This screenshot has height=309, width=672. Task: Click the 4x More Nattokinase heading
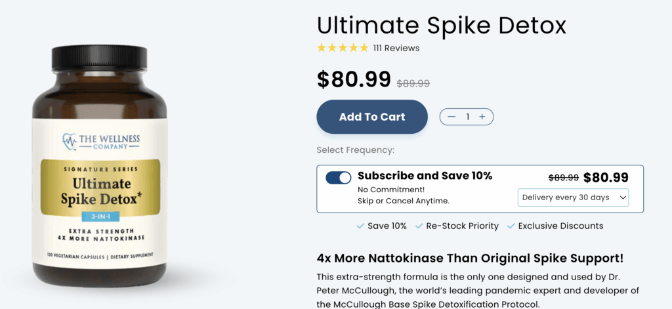tap(470, 258)
